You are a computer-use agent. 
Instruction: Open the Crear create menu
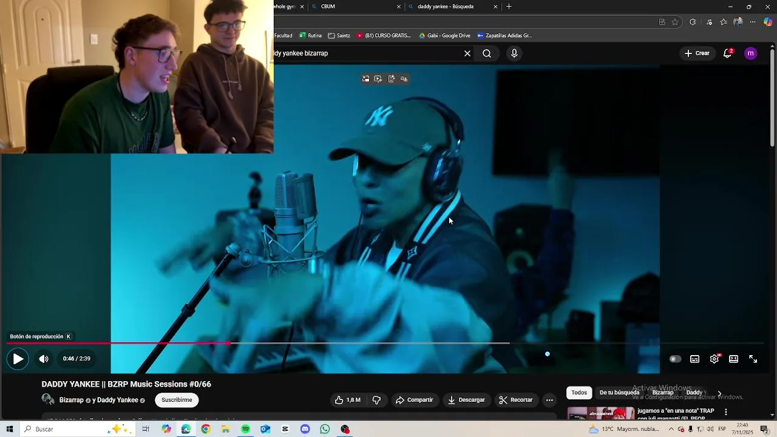pyautogui.click(x=697, y=53)
